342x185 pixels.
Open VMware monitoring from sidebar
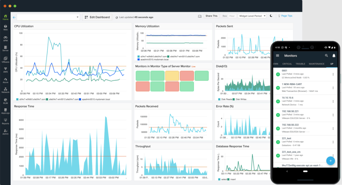click(5, 60)
